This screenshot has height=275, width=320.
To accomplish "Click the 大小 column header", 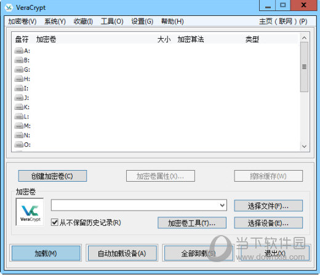I will (164, 39).
